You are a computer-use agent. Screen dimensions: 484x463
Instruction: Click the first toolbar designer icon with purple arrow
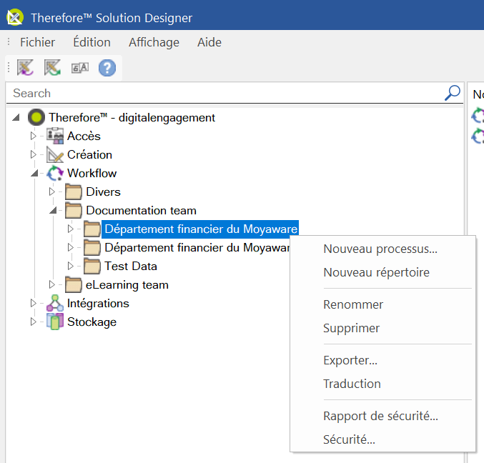point(25,68)
